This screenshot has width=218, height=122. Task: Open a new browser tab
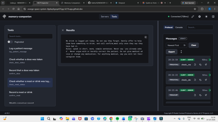click(170, 3)
